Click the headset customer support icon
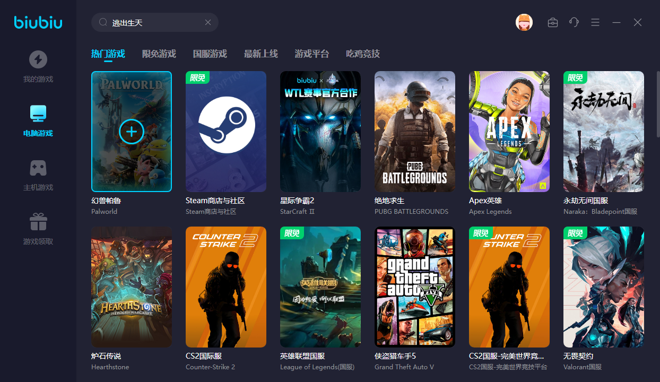The image size is (660, 382). 574,22
